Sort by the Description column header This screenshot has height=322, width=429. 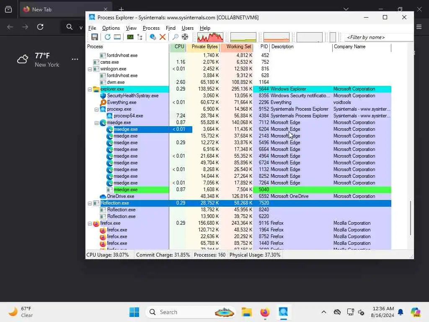(x=301, y=47)
